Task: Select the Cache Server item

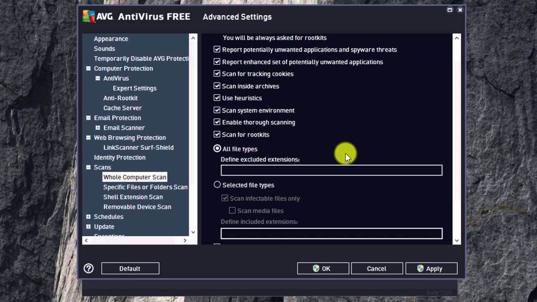Action: [x=123, y=108]
